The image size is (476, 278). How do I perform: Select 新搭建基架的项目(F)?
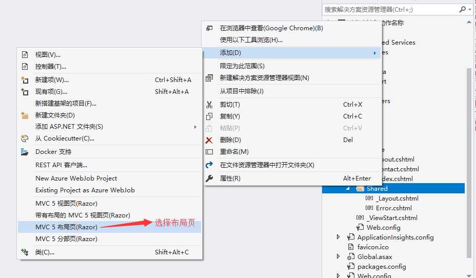110,104
